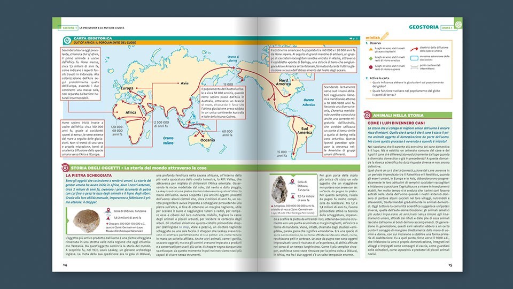Click the green diamond Homo erectus legend symbol
513x289 pixels.
tap(371, 58)
